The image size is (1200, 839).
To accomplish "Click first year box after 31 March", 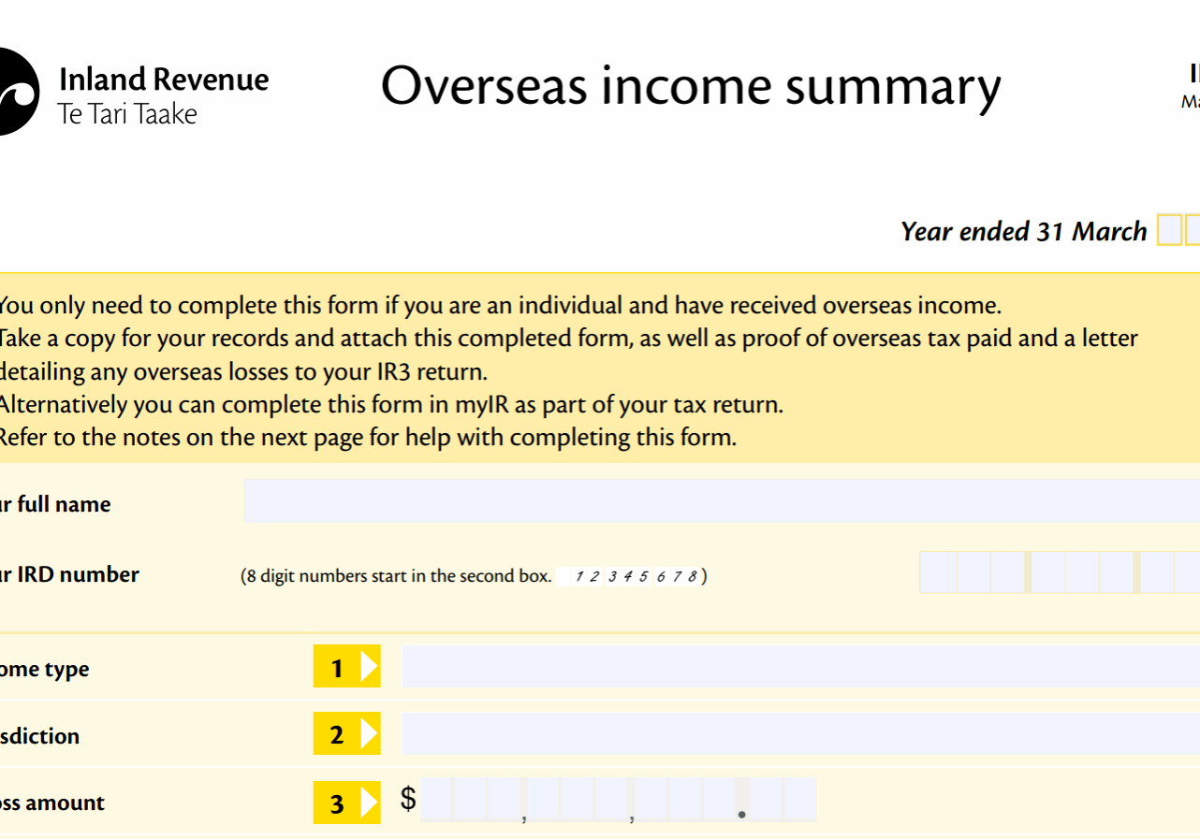I will coord(1169,230).
